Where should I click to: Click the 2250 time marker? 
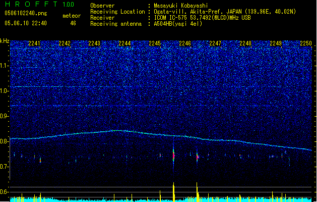[x=306, y=43]
